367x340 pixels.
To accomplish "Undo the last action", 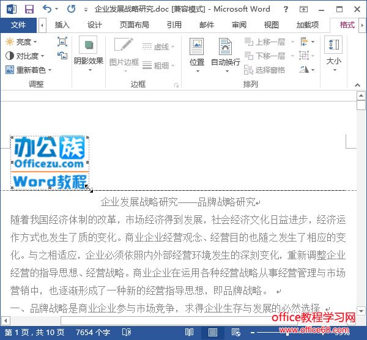I will [x=48, y=9].
